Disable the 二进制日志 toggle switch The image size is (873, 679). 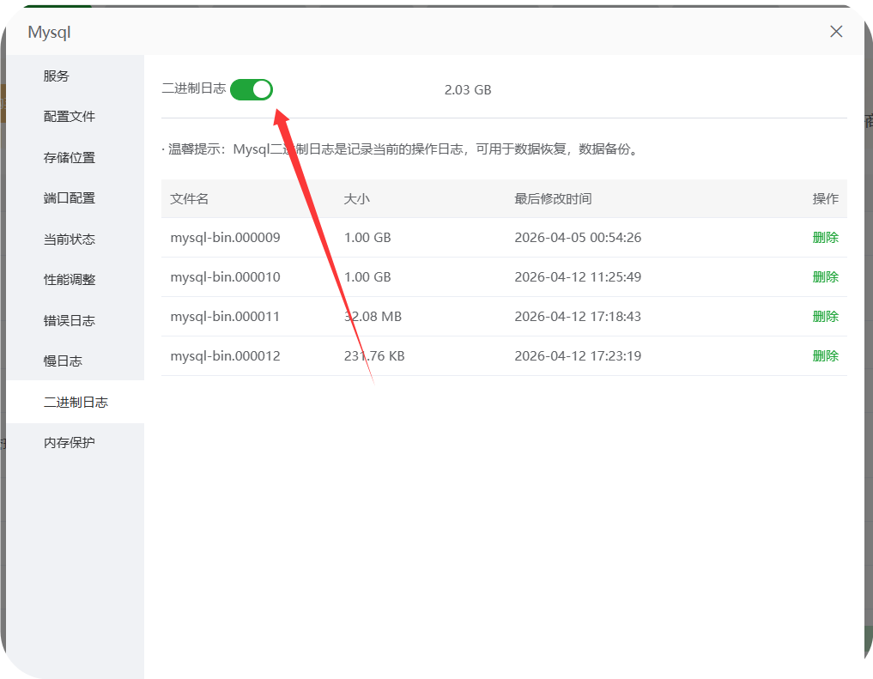tap(252, 89)
